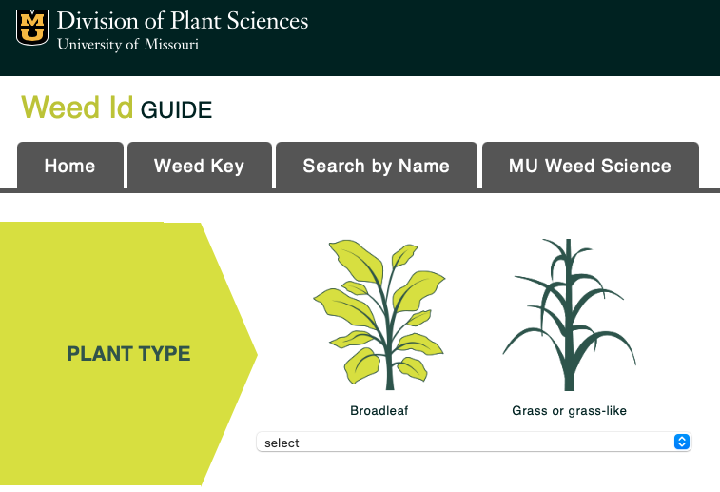Click the MU shield logo

(x=32, y=27)
